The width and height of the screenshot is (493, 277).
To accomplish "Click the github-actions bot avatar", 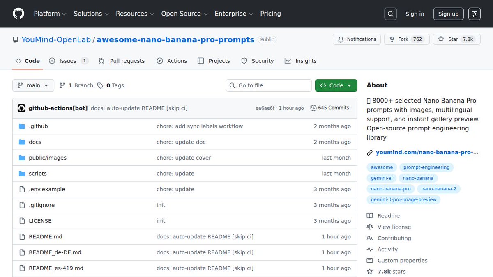I will point(22,108).
